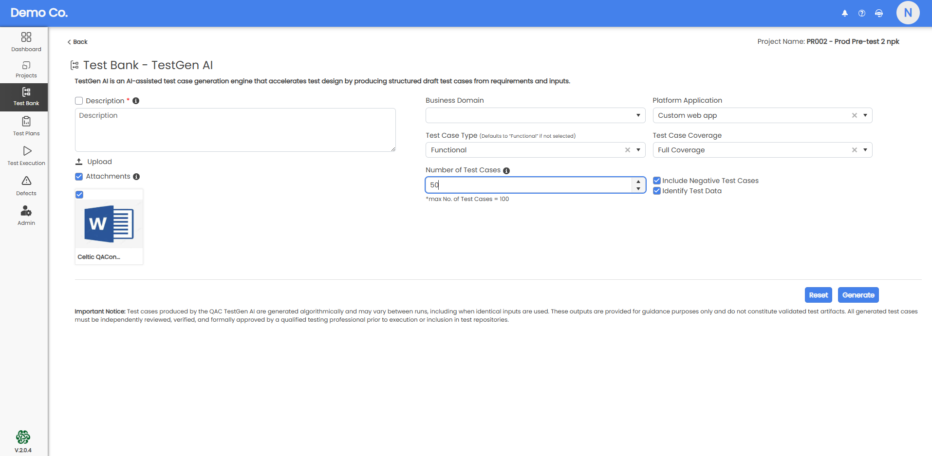Deselect the Celtic QACon file checkbox
This screenshot has width=932, height=456.
pyautogui.click(x=79, y=195)
